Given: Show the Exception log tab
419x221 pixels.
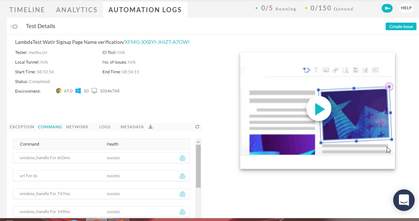Looking at the screenshot, I should (x=22, y=127).
